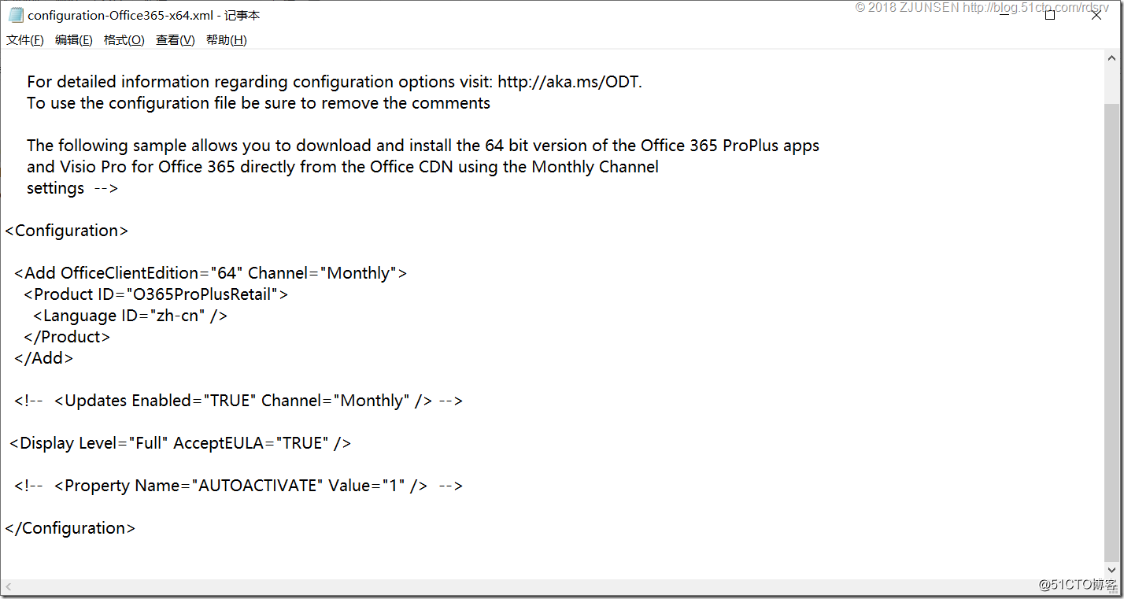Click the Updates Enabled="TRUE" comment line

(238, 401)
